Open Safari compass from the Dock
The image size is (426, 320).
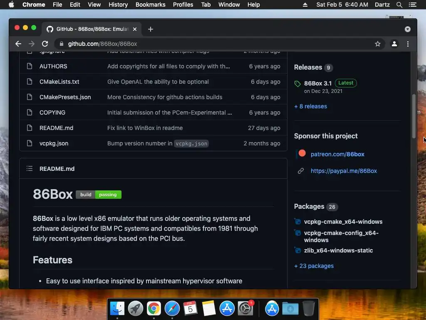tap(172, 309)
